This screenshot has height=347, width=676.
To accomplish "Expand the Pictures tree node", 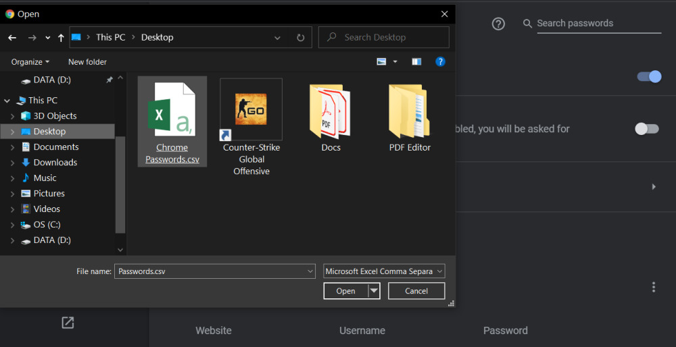I will click(12, 194).
